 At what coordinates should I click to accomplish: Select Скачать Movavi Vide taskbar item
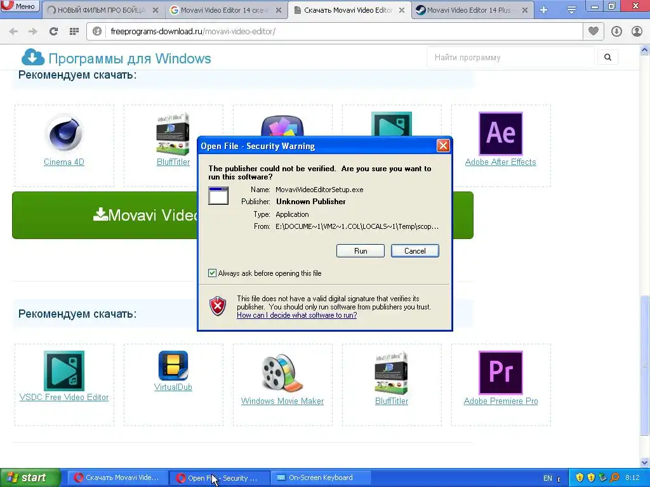pos(117,477)
